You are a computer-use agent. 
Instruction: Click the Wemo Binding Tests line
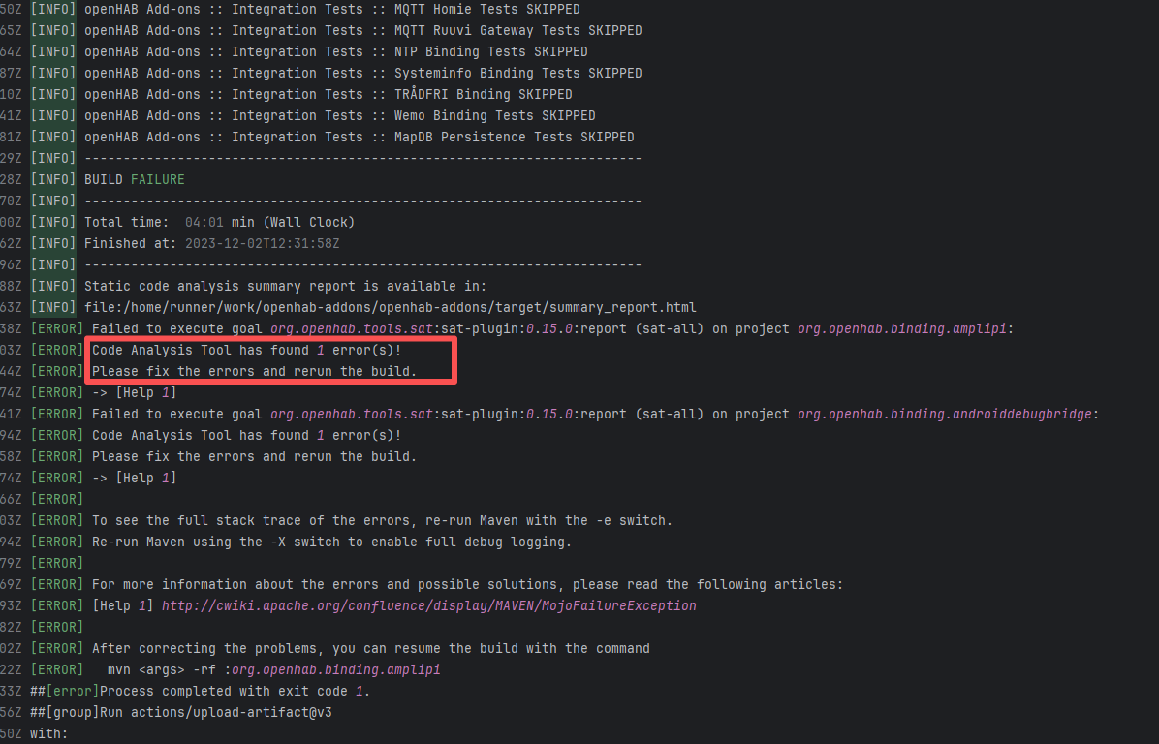pos(339,115)
